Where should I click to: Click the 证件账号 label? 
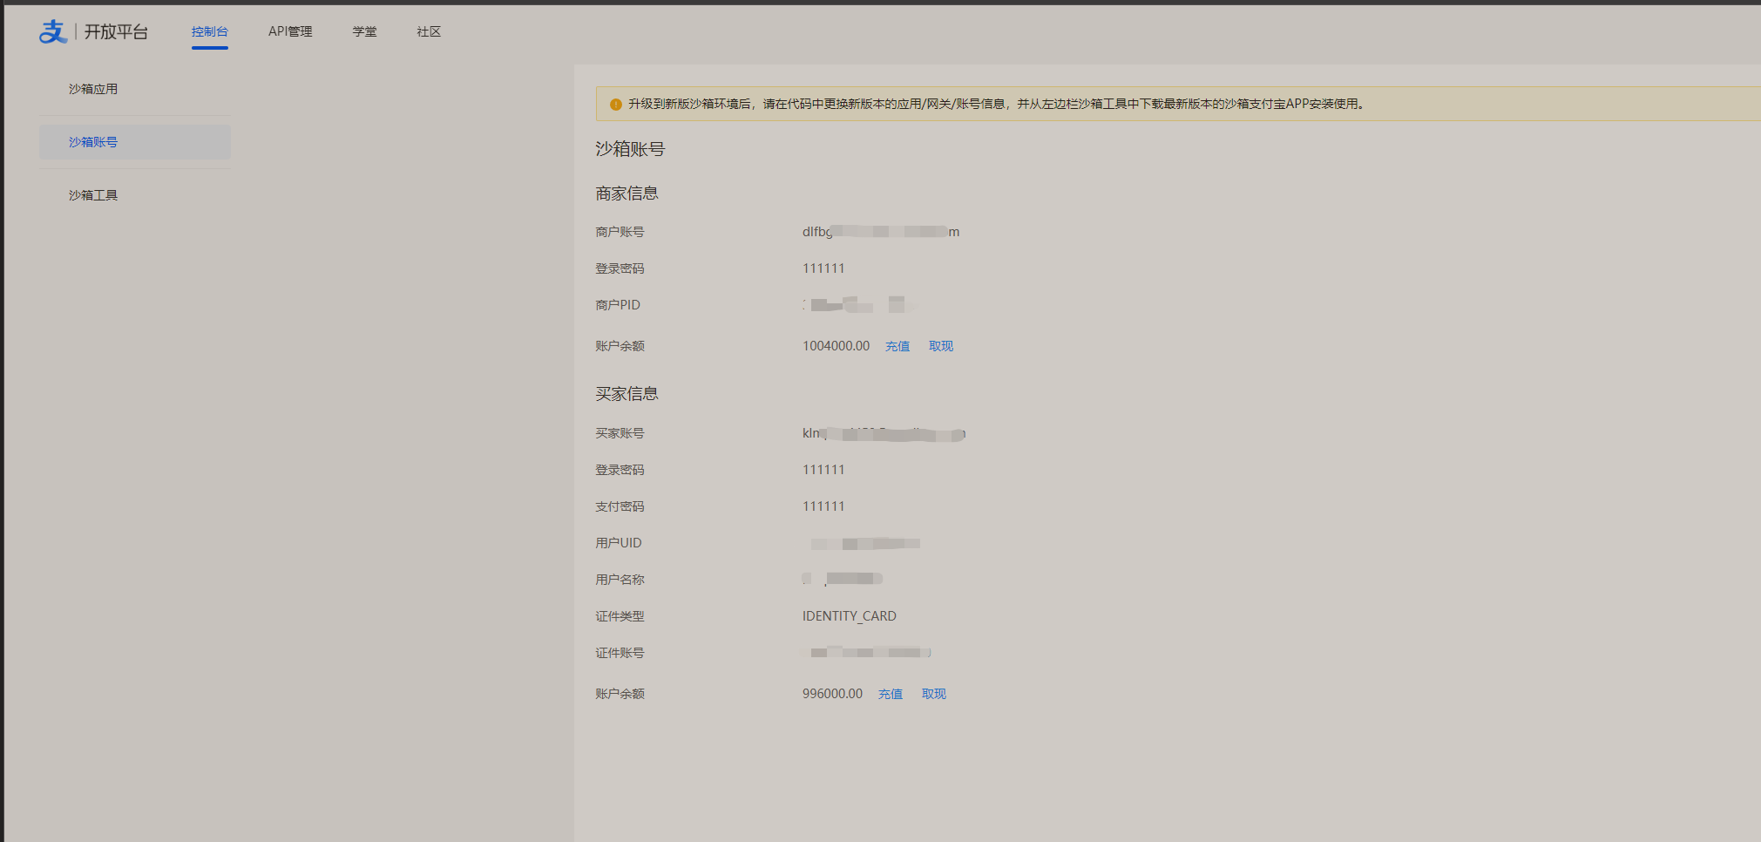tap(620, 653)
